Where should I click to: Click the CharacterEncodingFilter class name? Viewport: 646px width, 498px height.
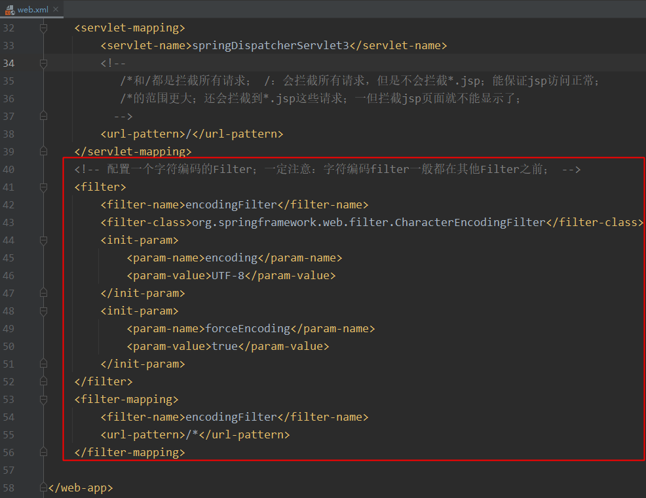(x=470, y=223)
